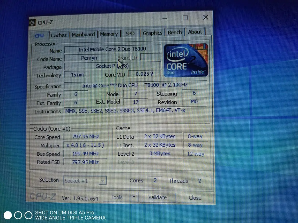
Task: Click the L1 Data size 2 x 32 KBytes
Action: (x=160, y=136)
